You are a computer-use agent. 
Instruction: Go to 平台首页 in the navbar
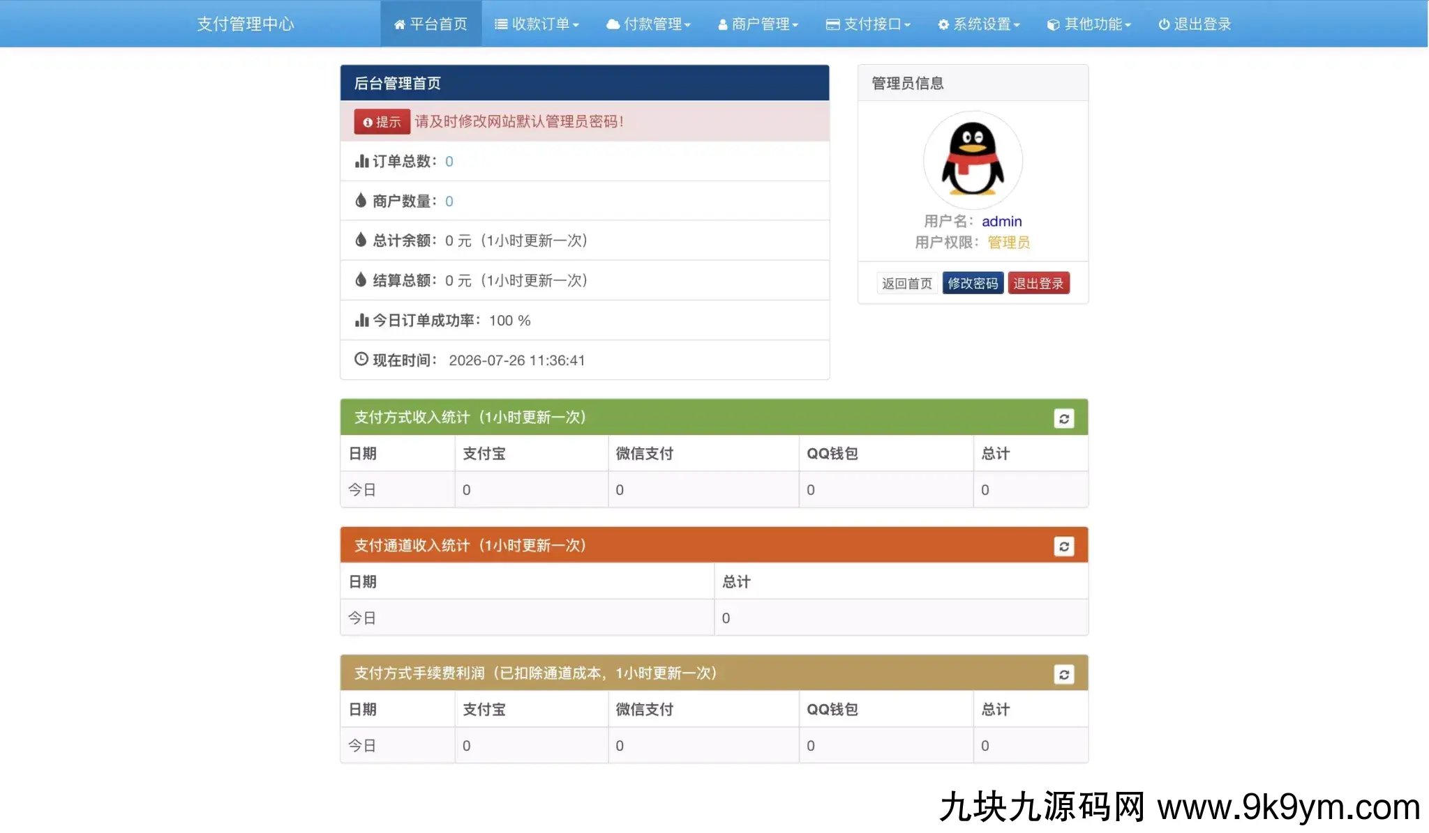click(x=431, y=24)
